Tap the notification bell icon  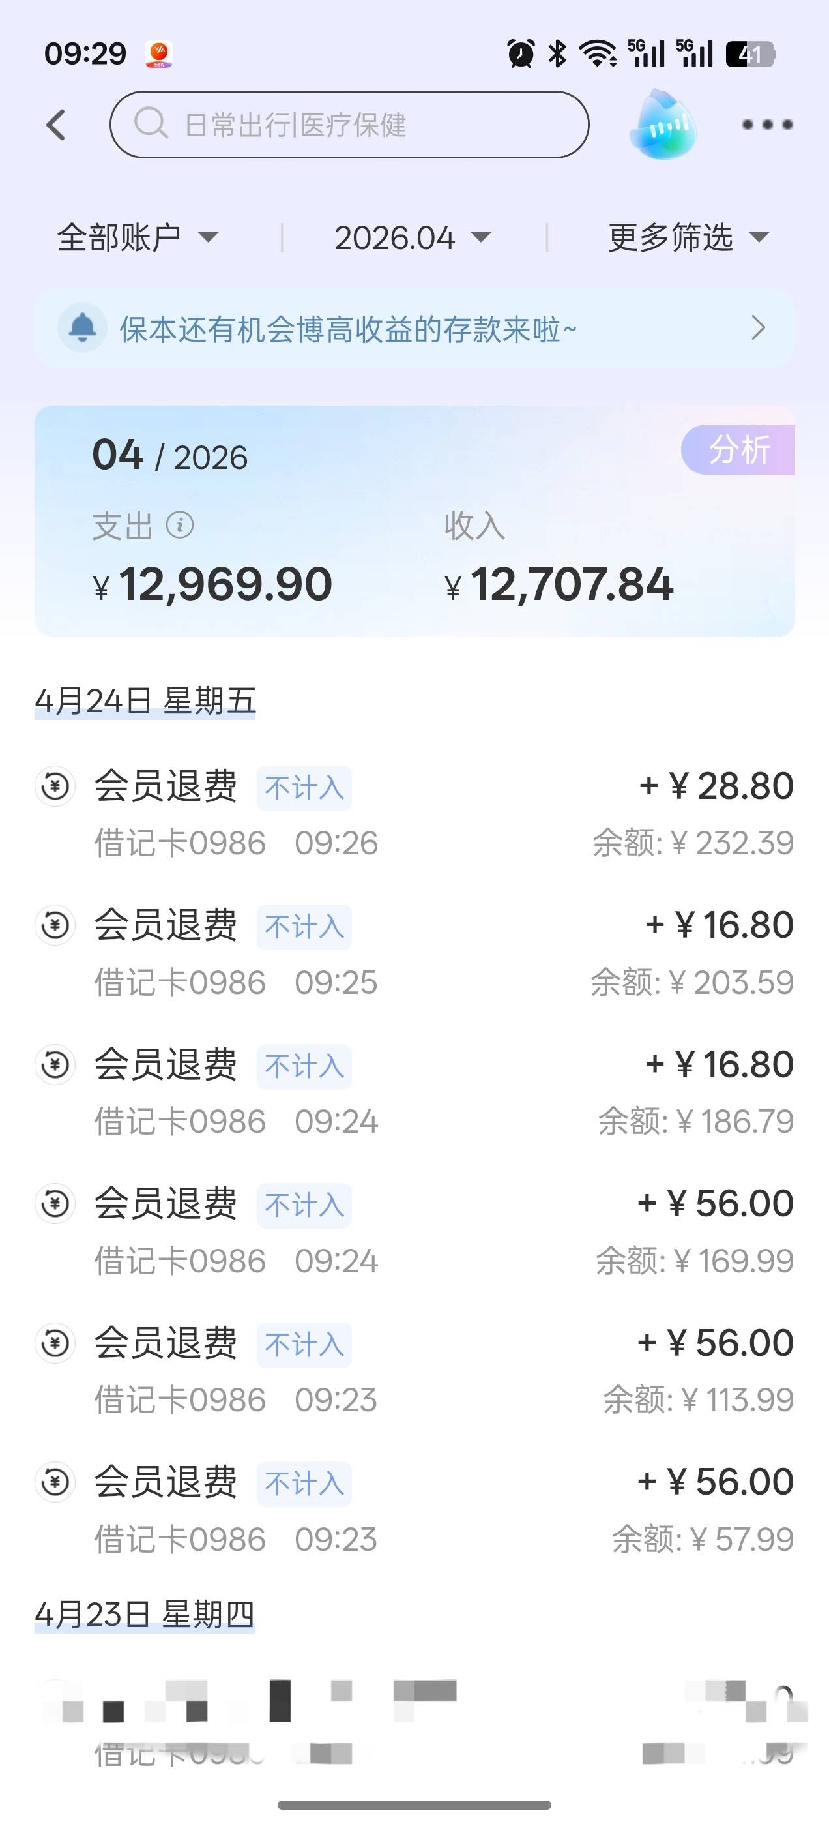82,328
